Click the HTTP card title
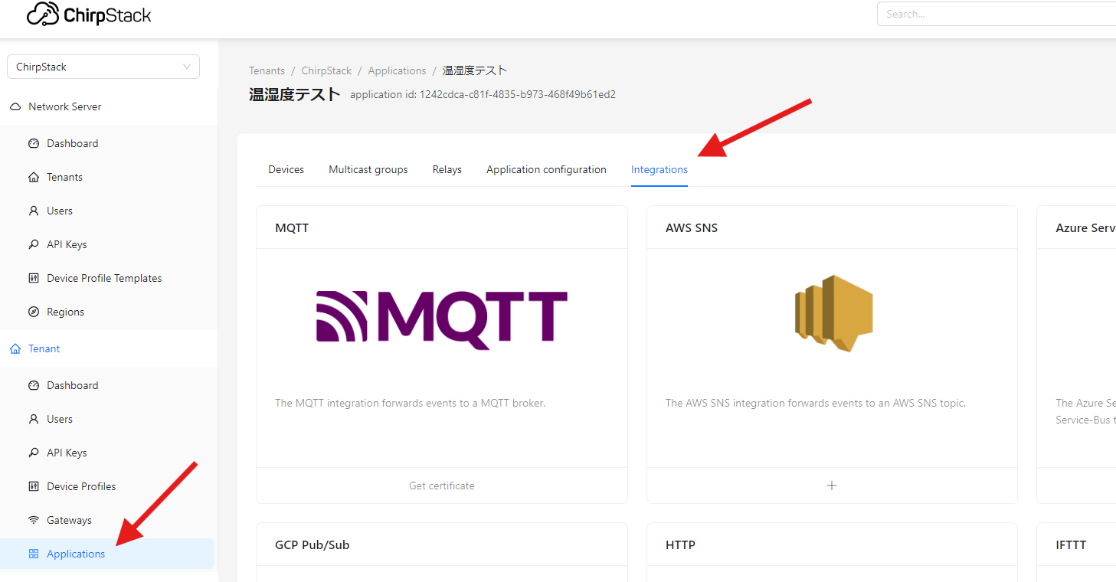The height and width of the screenshot is (582, 1116). click(x=680, y=545)
